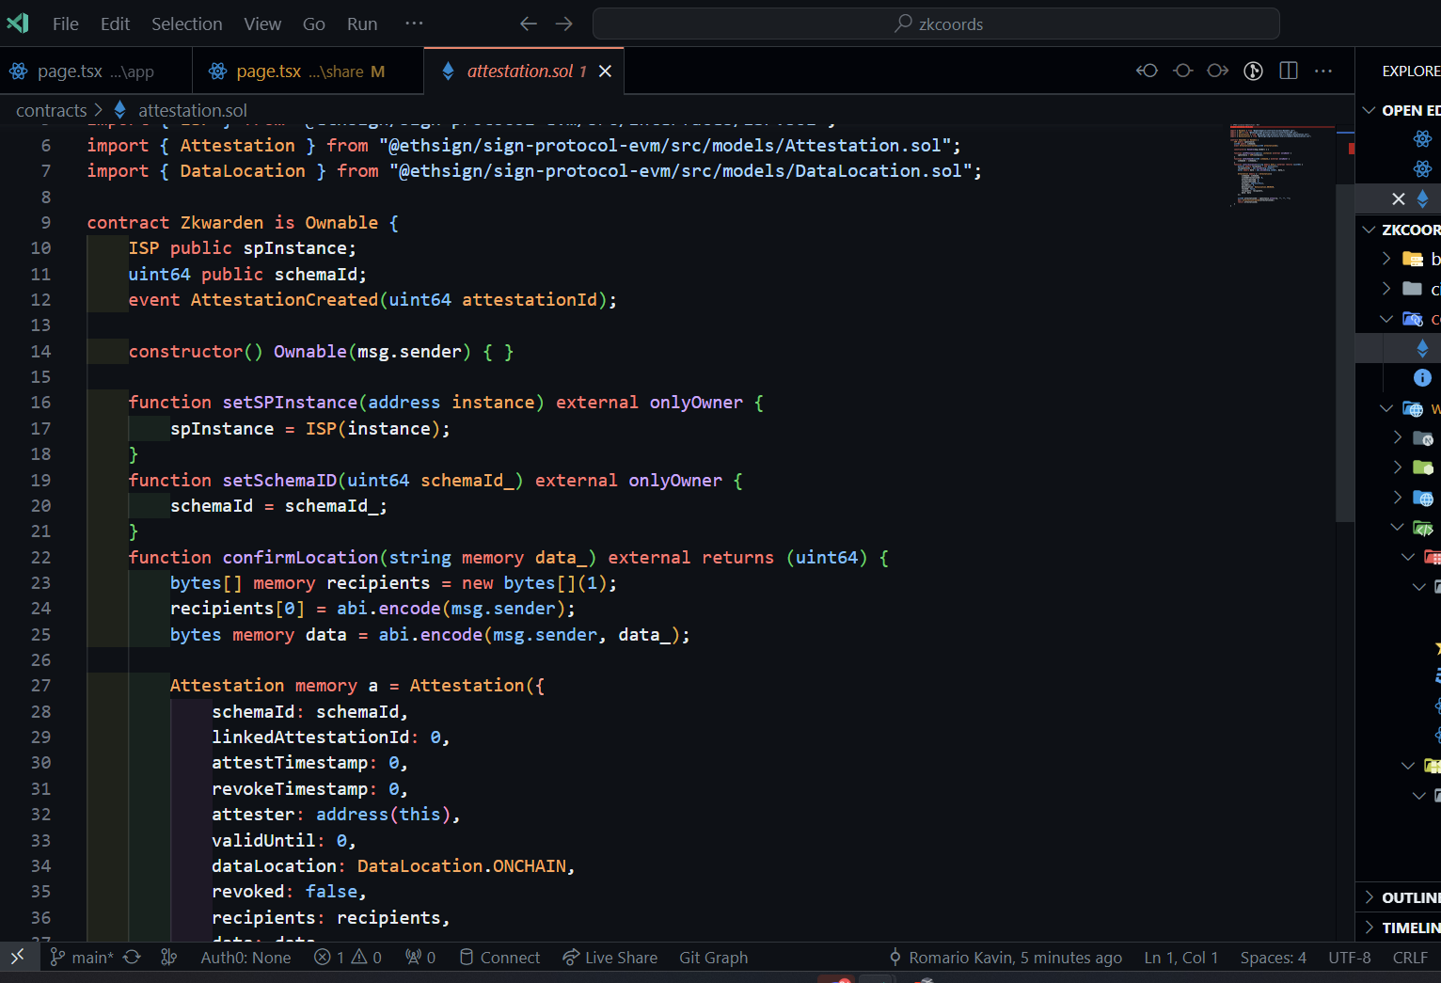Switch to page.tsx ...\share tab
The image size is (1441, 983).
tap(309, 71)
